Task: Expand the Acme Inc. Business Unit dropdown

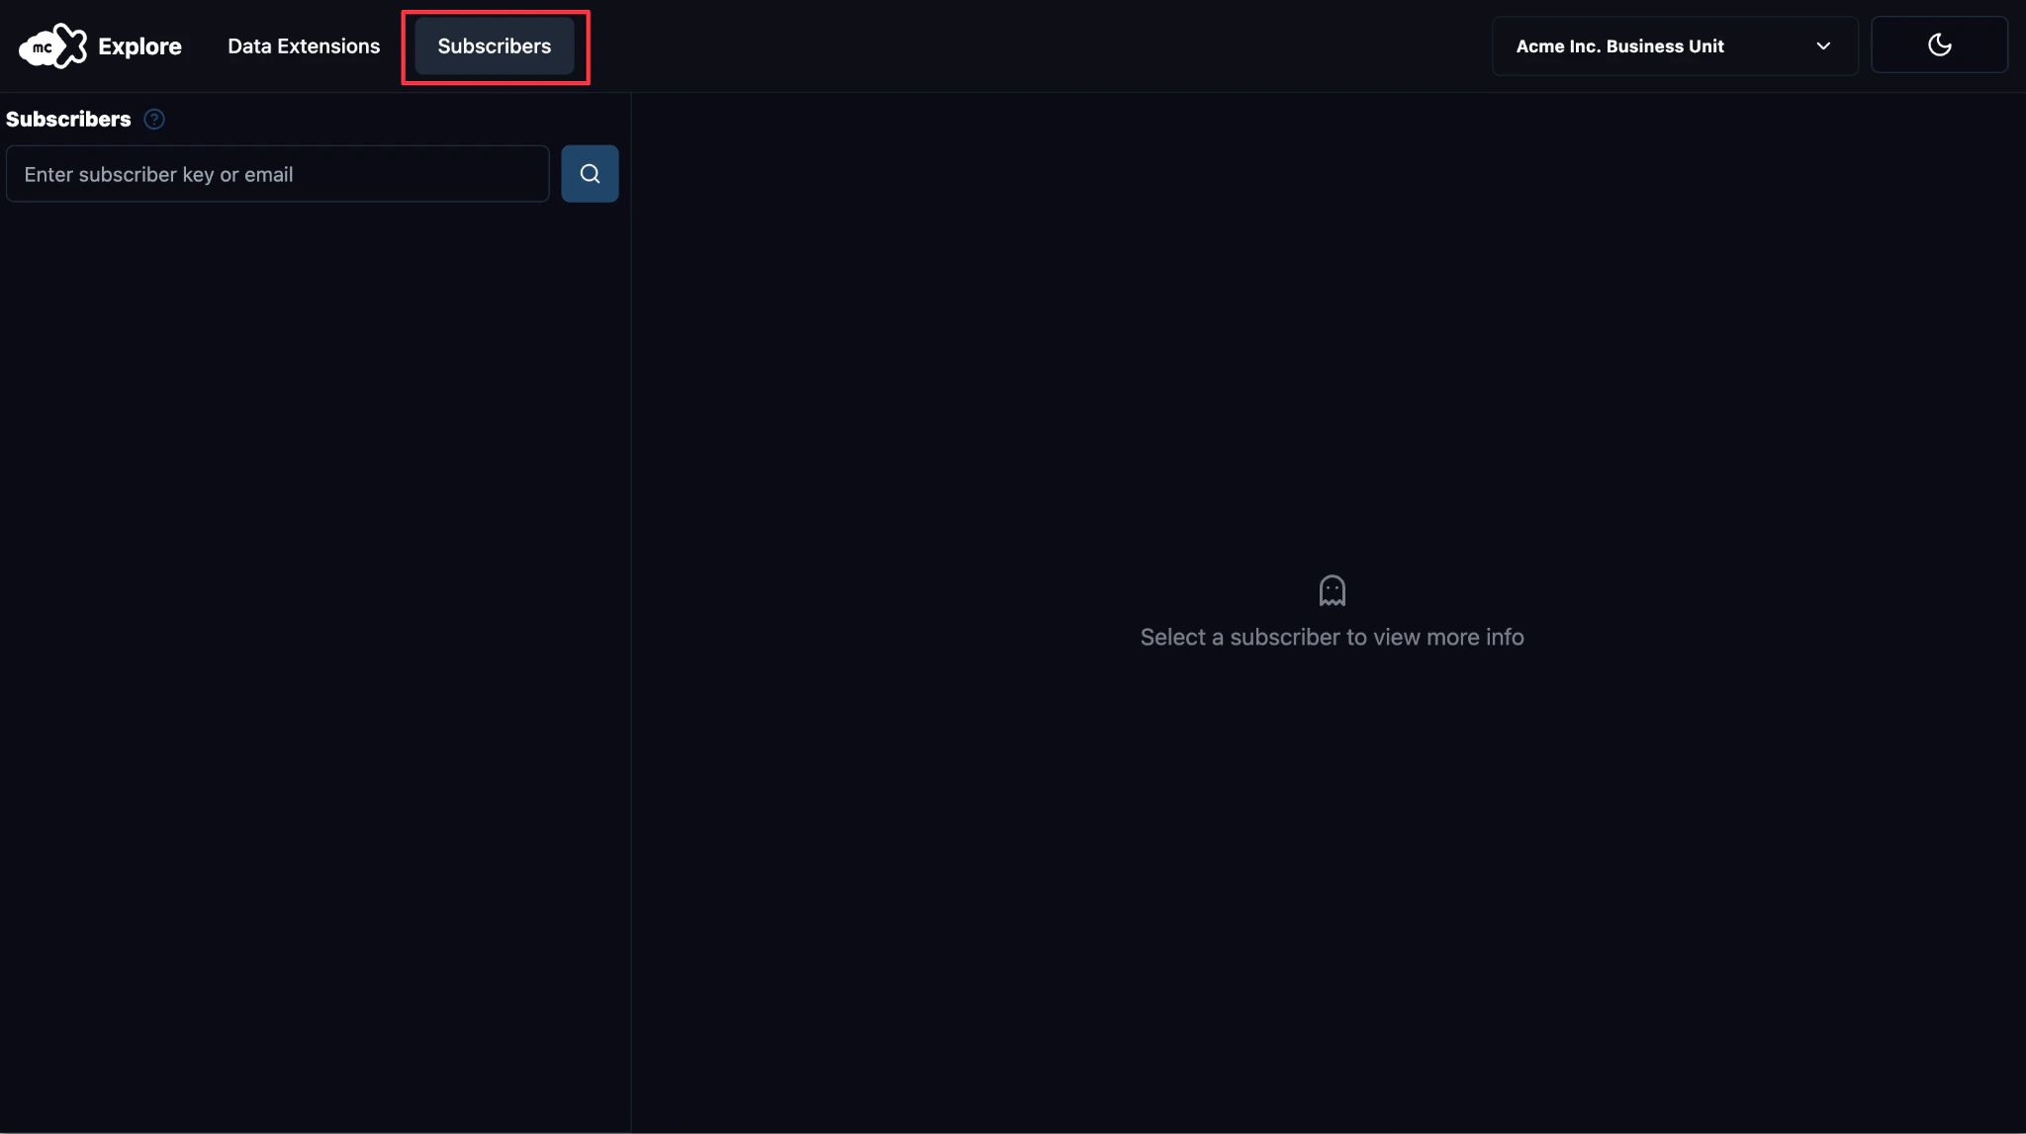Action: 1674,45
